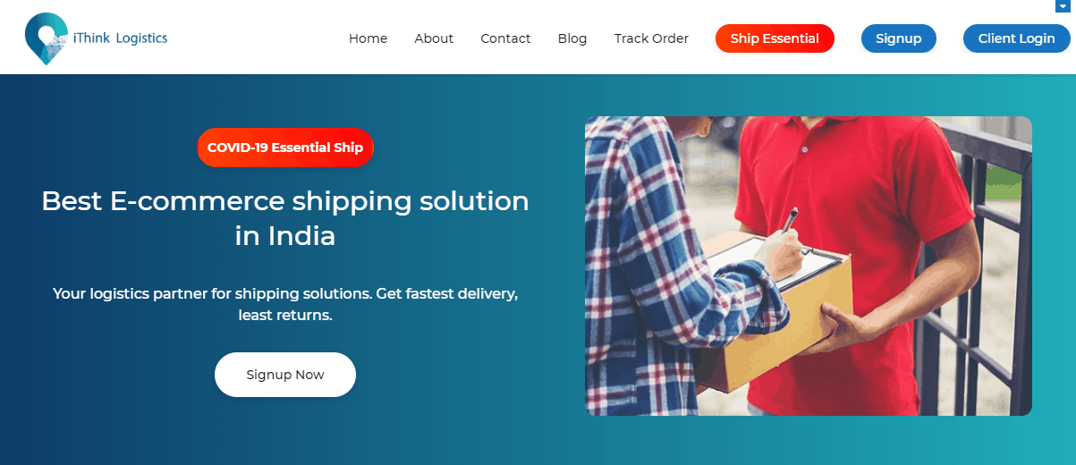Open the Contact page link

click(x=505, y=38)
